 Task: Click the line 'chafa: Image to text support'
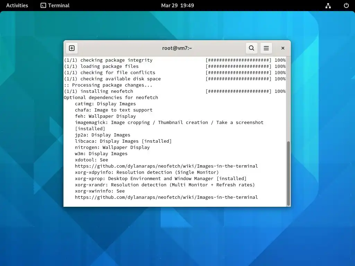pos(114,110)
